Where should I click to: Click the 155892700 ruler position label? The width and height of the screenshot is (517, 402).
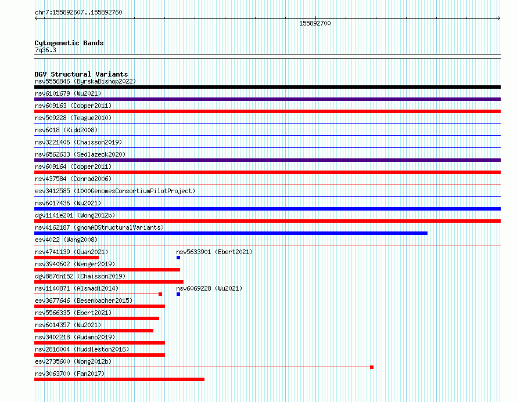(x=315, y=23)
